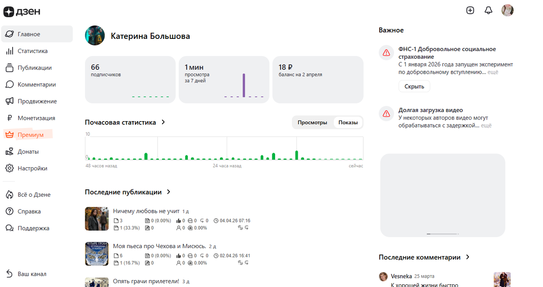The height and width of the screenshot is (287, 543).
Task: Copy link icon for Моя пьеса про Чехова
Action: pyautogui.click(x=241, y=263)
